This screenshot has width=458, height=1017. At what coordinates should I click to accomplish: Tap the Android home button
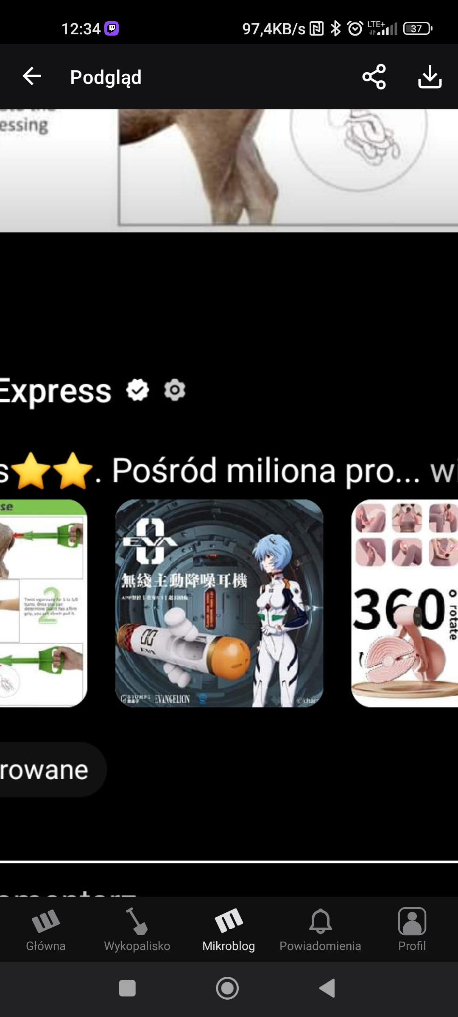tap(227, 988)
